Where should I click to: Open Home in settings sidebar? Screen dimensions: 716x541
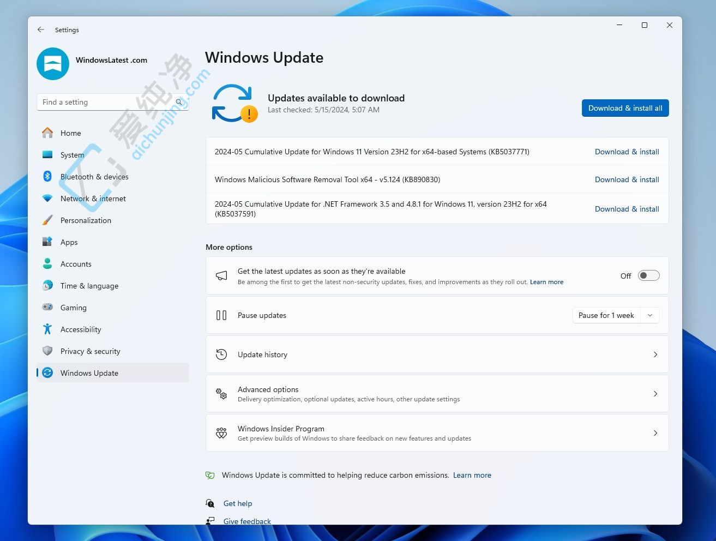click(113, 133)
